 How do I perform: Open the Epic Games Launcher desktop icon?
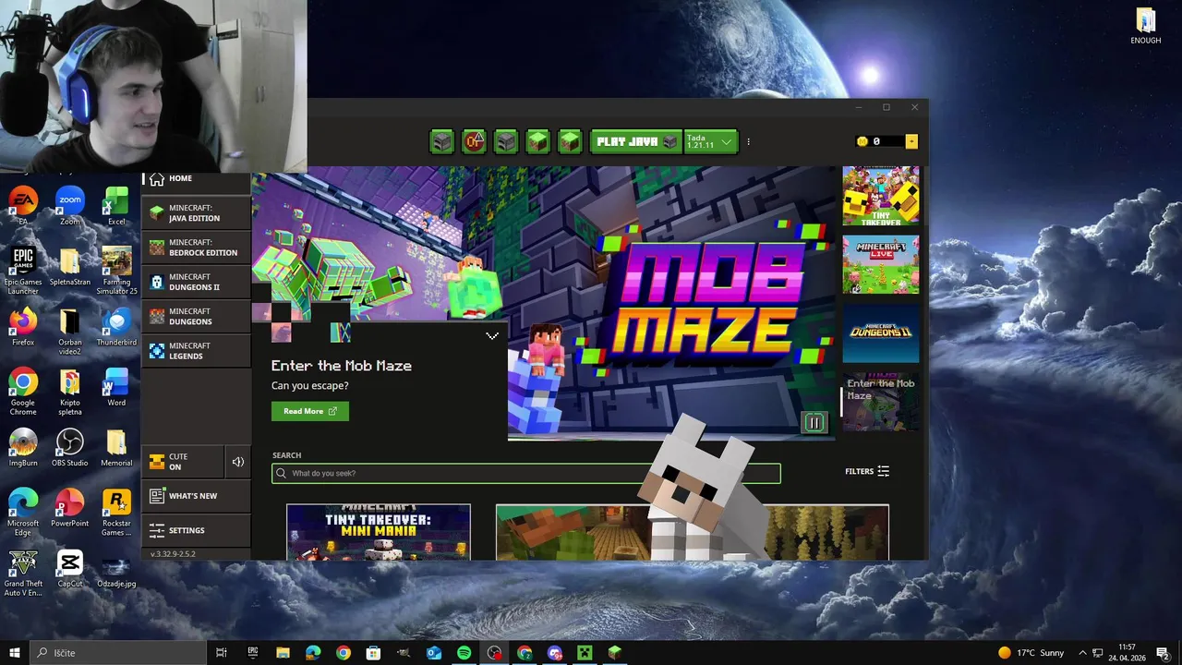coord(23,271)
